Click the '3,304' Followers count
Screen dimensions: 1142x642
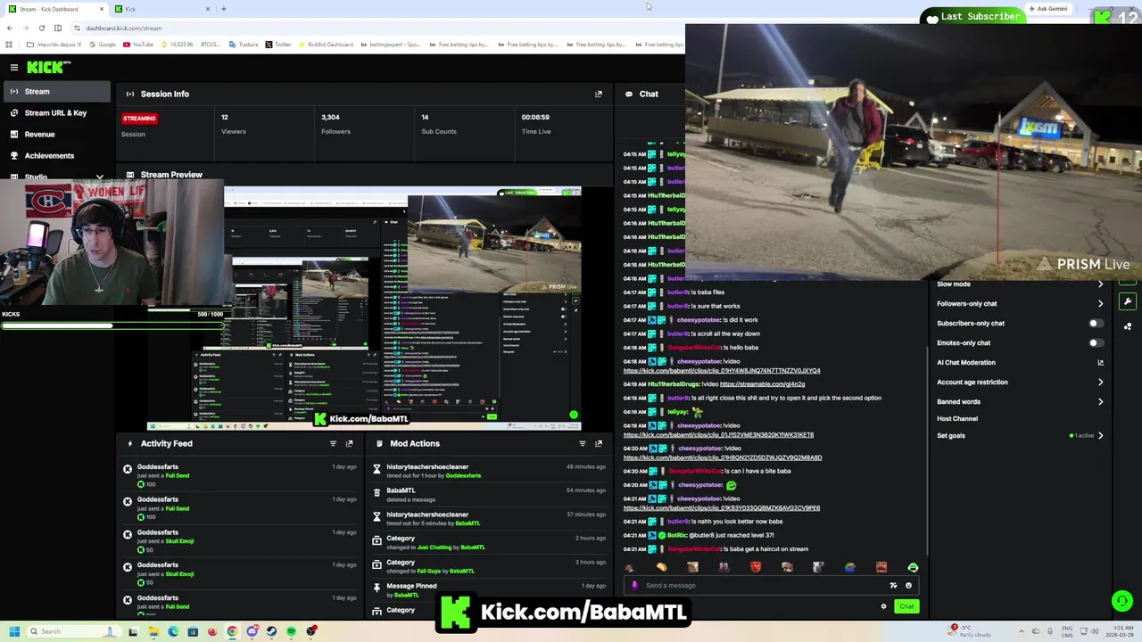[330, 117]
